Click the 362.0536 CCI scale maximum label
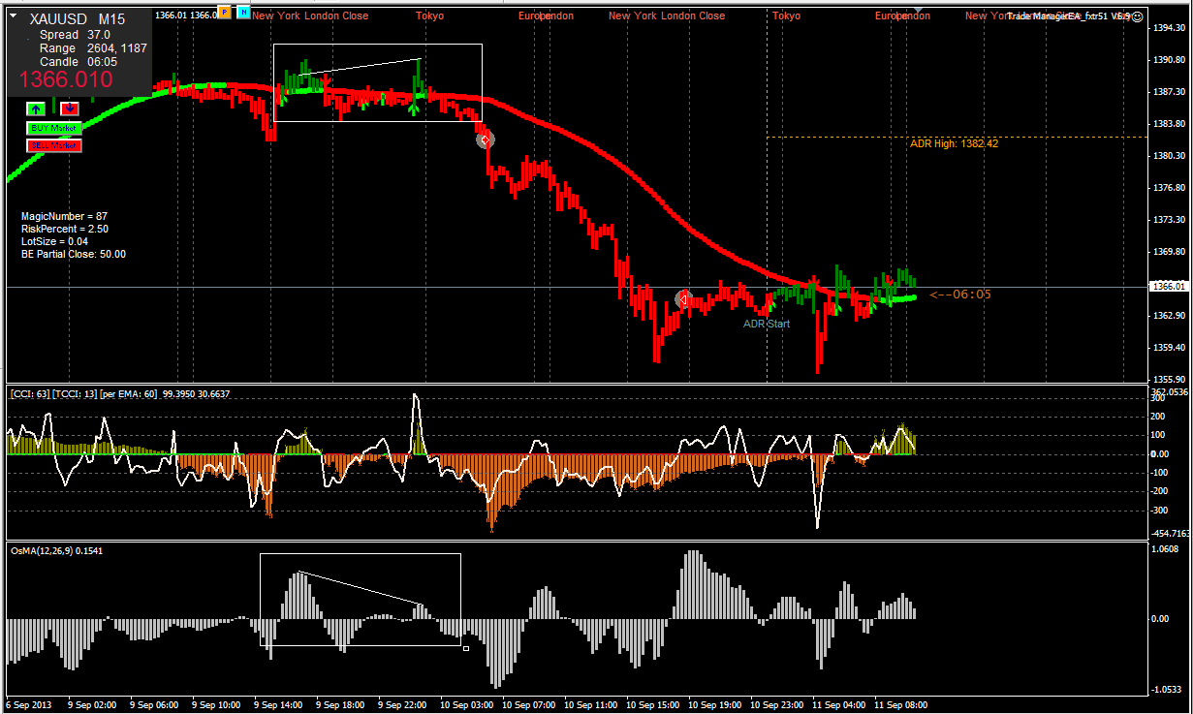Image resolution: width=1193 pixels, height=714 pixels. 1168,391
